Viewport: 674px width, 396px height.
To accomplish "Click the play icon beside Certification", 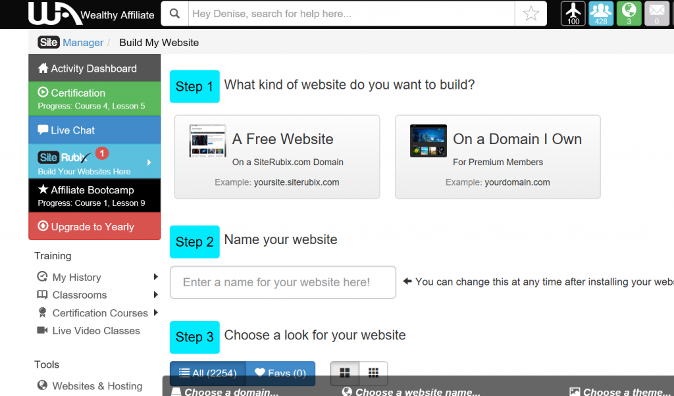I will pyautogui.click(x=43, y=92).
